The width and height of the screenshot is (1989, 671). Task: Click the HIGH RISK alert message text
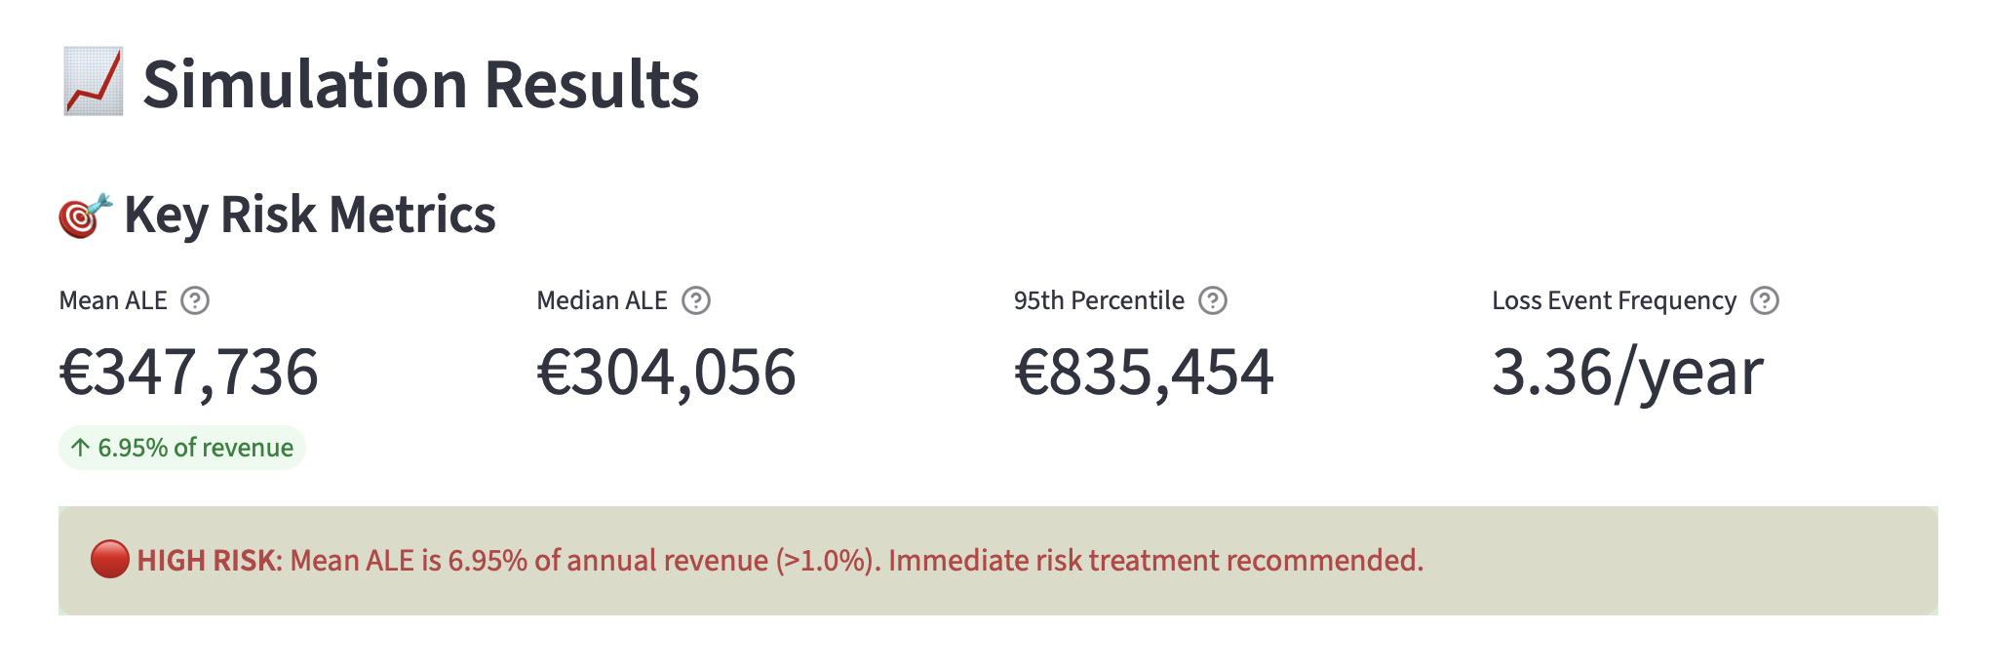(780, 560)
